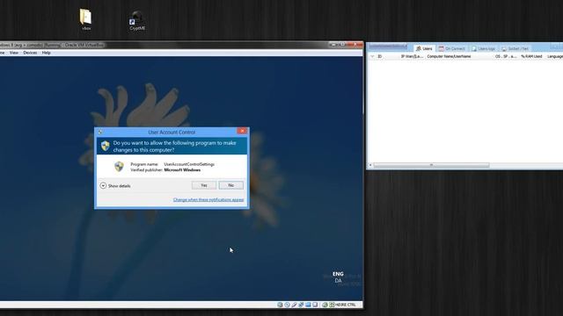Click the ID column header
This screenshot has height=316, width=563.
(x=379, y=56)
